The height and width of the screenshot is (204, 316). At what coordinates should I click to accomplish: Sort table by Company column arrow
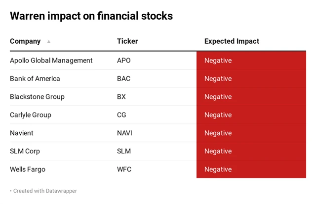(49, 42)
